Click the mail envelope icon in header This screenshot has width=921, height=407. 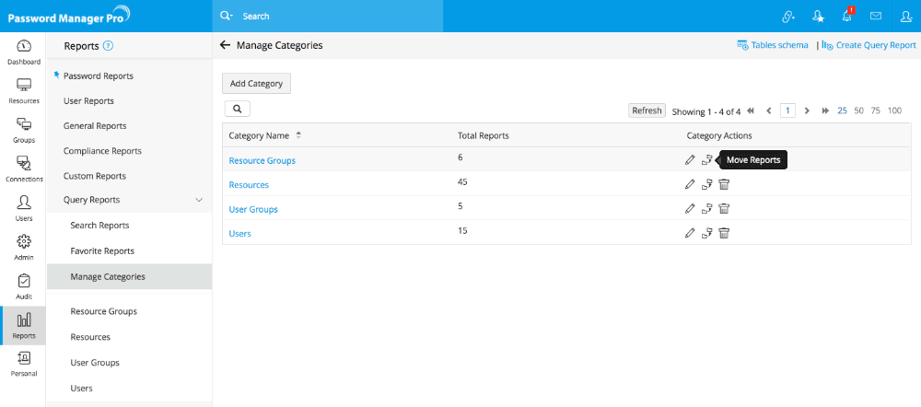click(876, 17)
